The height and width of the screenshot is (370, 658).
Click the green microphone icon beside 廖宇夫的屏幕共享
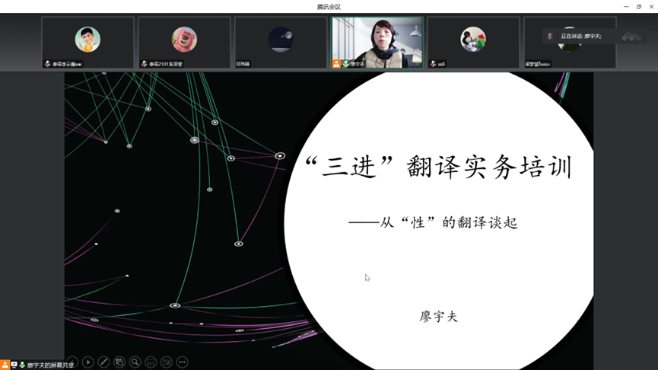tap(22, 365)
